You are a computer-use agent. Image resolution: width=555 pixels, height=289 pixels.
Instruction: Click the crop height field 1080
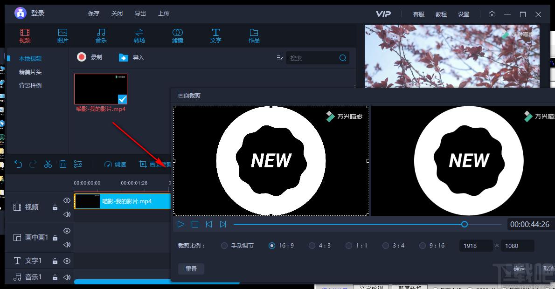pos(518,246)
